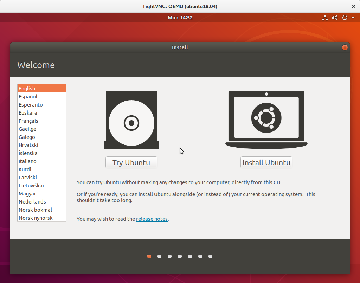Image resolution: width=360 pixels, height=283 pixels.
Task: Click the Install window title bar
Action: [180, 47]
